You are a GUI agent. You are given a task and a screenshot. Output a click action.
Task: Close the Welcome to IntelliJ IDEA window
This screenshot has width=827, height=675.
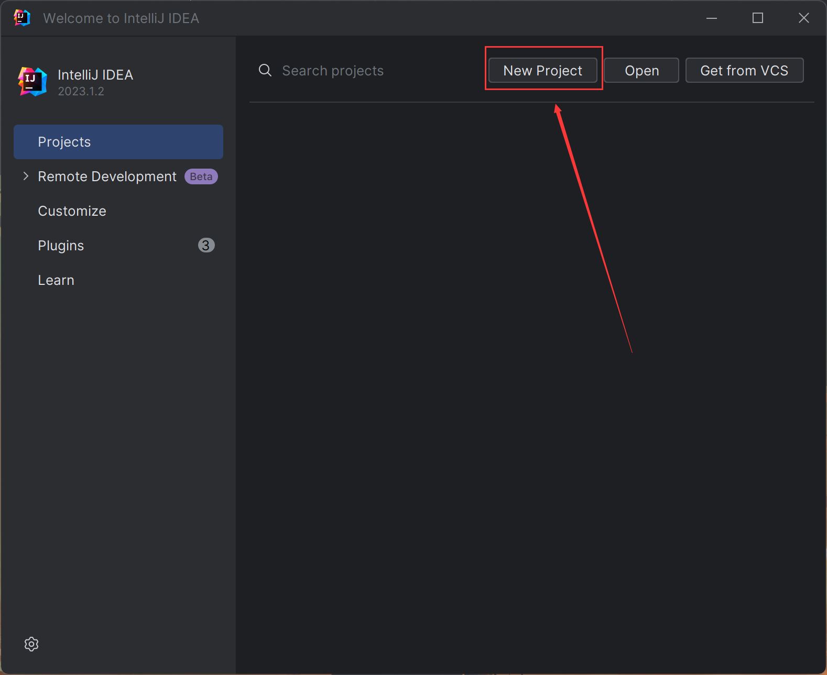803,18
